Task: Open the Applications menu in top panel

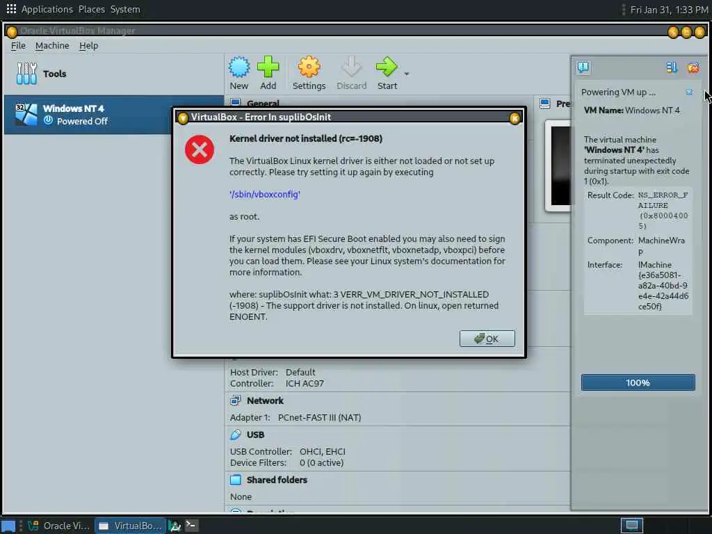Action: point(47,9)
